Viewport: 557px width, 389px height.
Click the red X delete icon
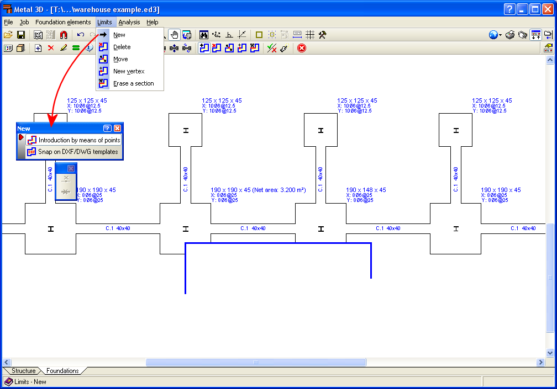[51, 48]
